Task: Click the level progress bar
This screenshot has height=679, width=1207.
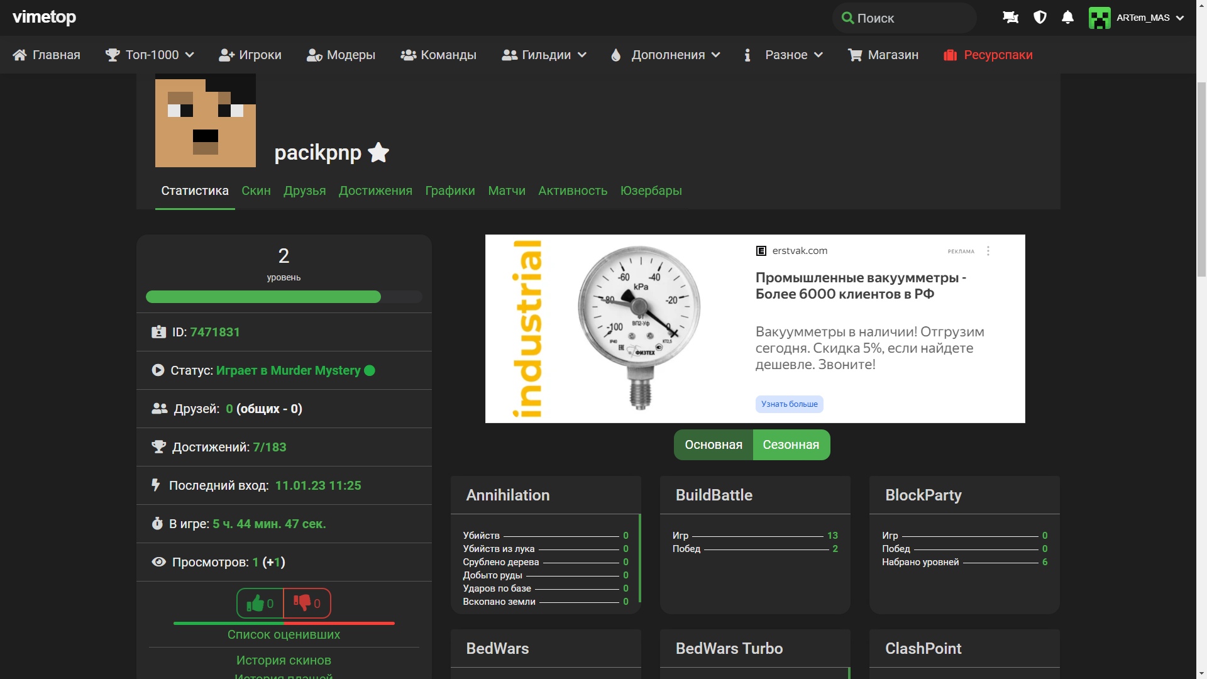Action: click(x=284, y=297)
